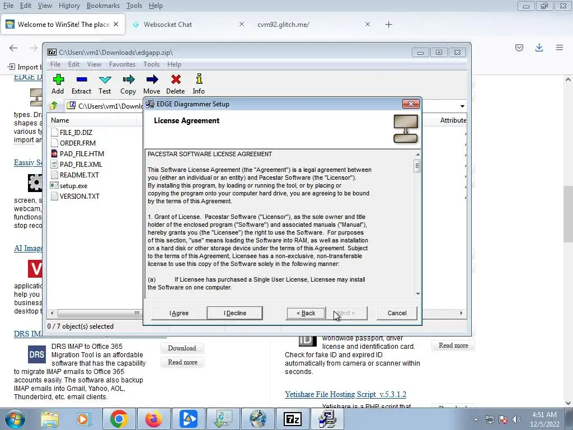The width and height of the screenshot is (573, 430).
Task: Open the Pocket save icon
Action: pos(519,48)
